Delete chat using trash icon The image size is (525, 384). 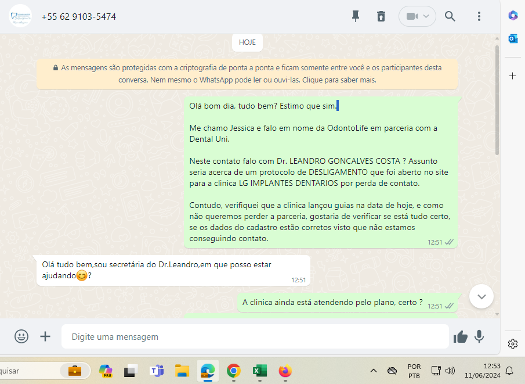(381, 16)
